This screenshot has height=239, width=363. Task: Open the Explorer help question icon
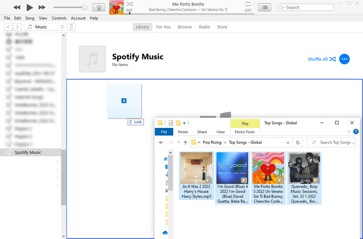click(x=356, y=132)
